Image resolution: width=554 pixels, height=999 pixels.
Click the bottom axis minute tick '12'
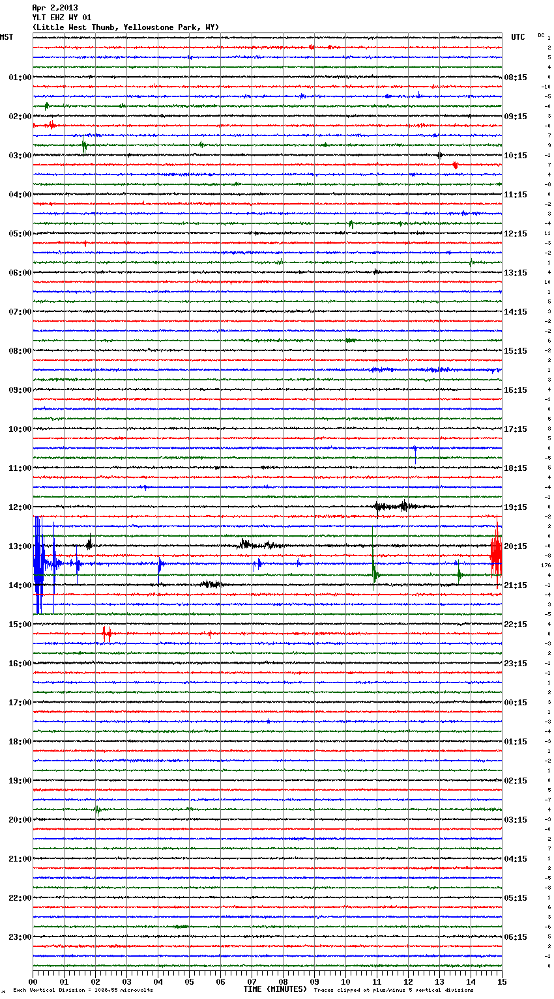coord(408,981)
